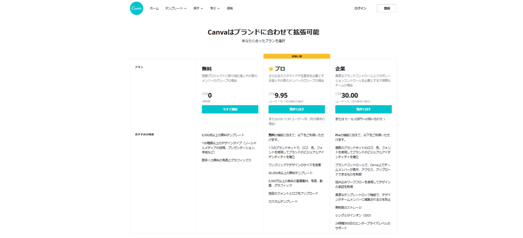
Task: Click the プロ plan heading
Action: point(280,69)
